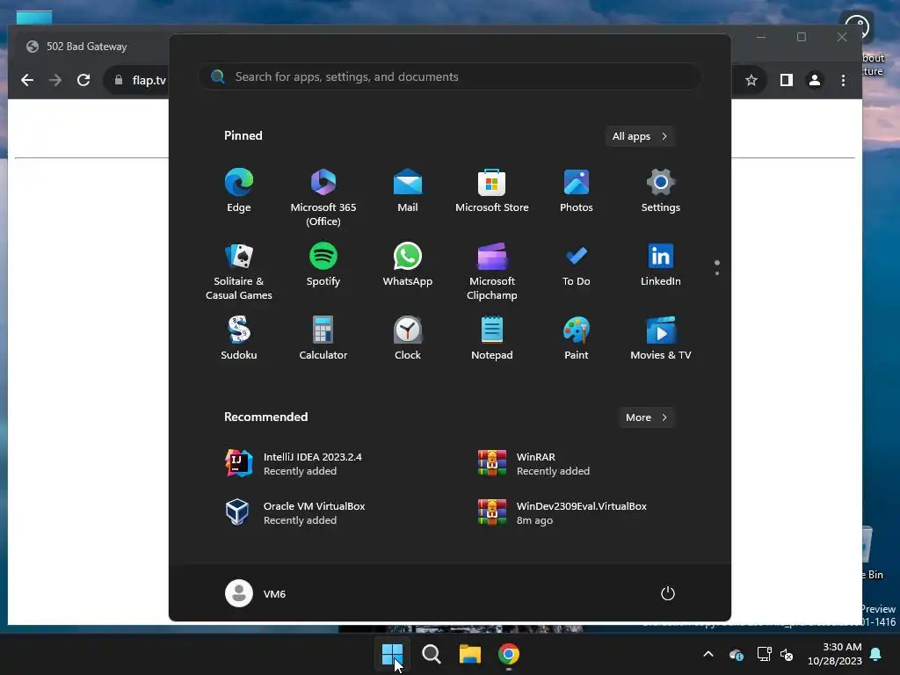
Task: Open Movies & TV app
Action: pos(661,337)
